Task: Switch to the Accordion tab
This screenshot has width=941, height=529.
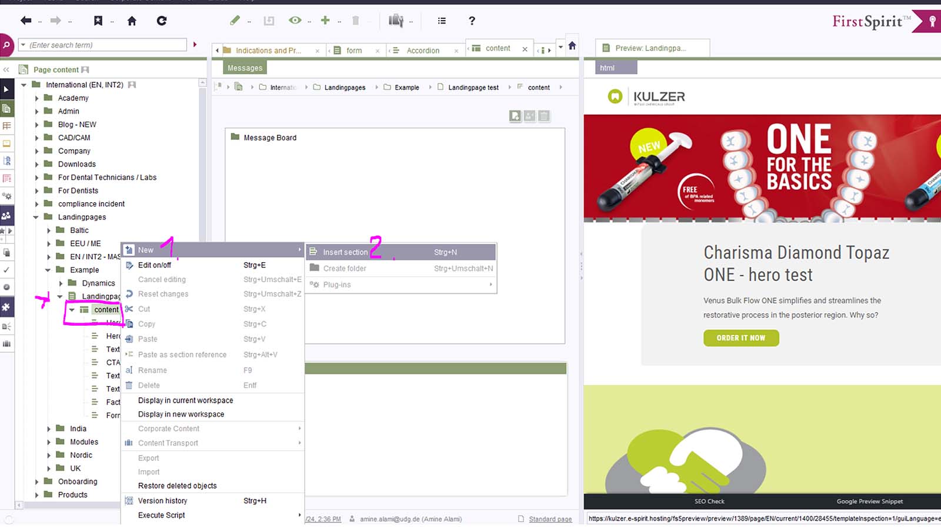Action: coord(423,51)
